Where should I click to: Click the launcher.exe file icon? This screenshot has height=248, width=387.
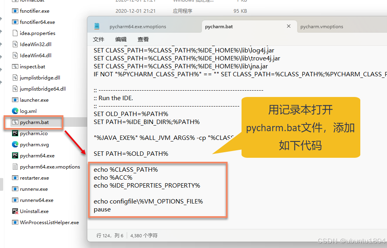point(15,100)
